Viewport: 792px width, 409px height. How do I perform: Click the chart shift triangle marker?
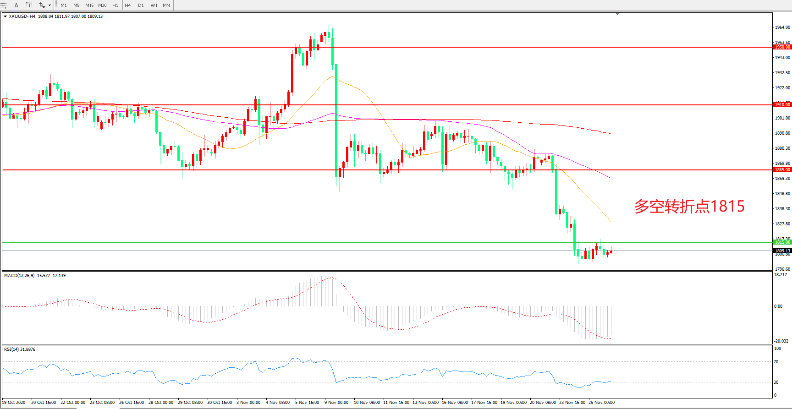[x=617, y=14]
